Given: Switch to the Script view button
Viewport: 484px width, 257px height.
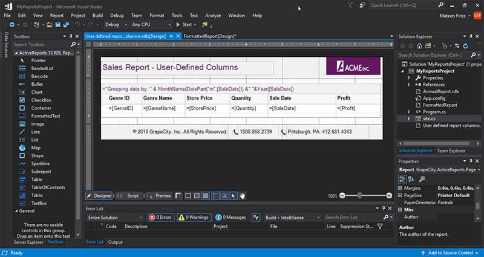Looking at the screenshot, I should [x=129, y=195].
